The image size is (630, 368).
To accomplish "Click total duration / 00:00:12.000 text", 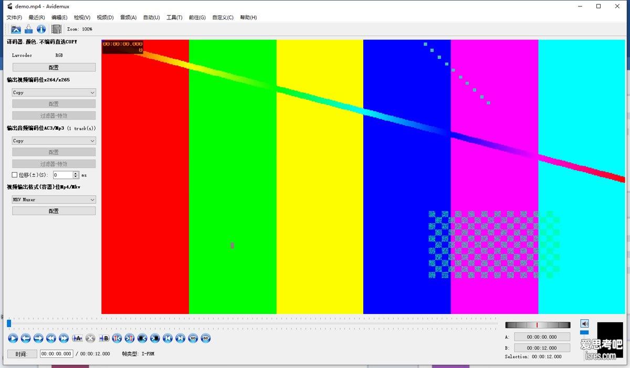I will tap(93, 354).
